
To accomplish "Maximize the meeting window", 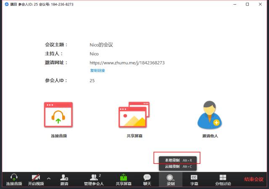I will point(247,4).
